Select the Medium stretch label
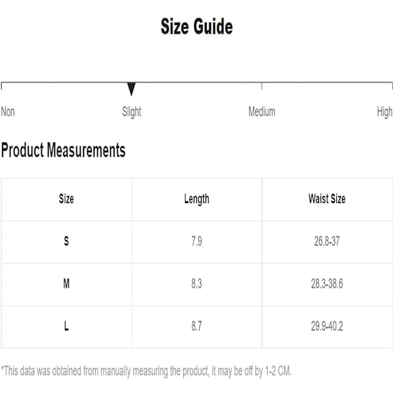 pyautogui.click(x=262, y=112)
